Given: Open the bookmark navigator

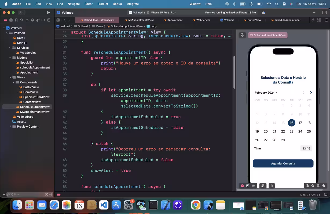Looking at the screenshot, I should 16,20.
